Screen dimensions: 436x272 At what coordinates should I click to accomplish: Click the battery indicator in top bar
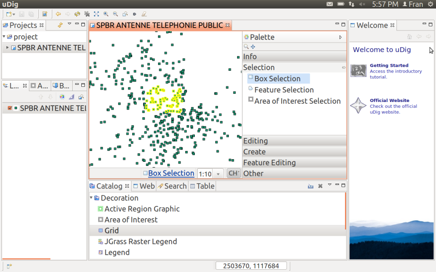pos(341,4)
